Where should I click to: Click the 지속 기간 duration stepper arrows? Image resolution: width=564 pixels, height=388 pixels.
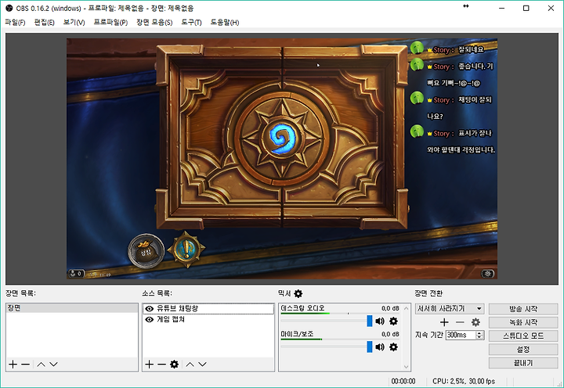(x=479, y=335)
